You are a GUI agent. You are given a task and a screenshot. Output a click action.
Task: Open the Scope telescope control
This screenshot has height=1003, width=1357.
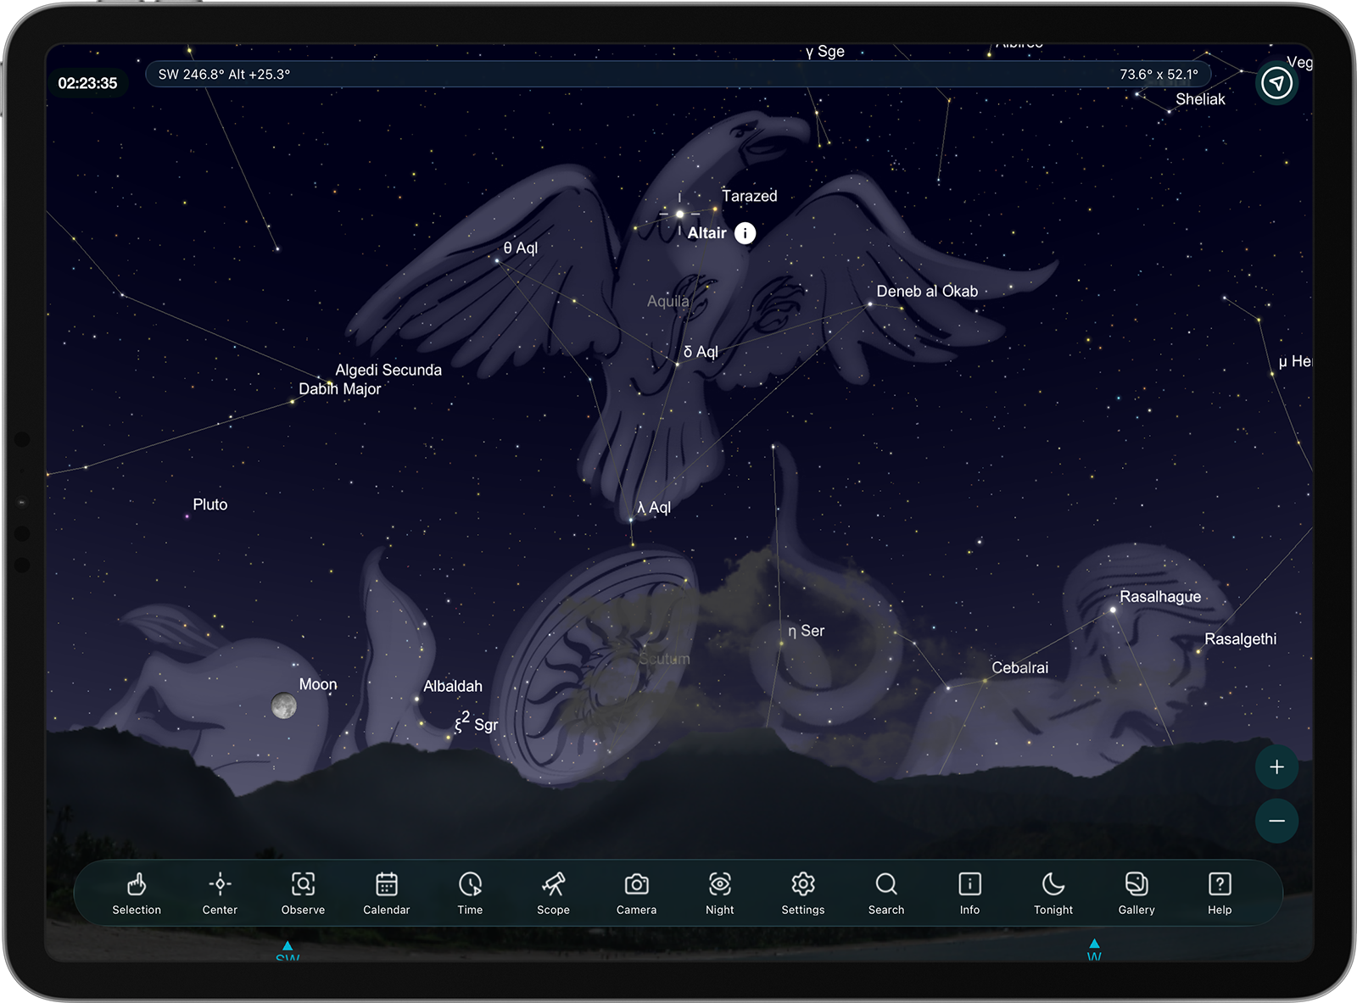pos(553,893)
